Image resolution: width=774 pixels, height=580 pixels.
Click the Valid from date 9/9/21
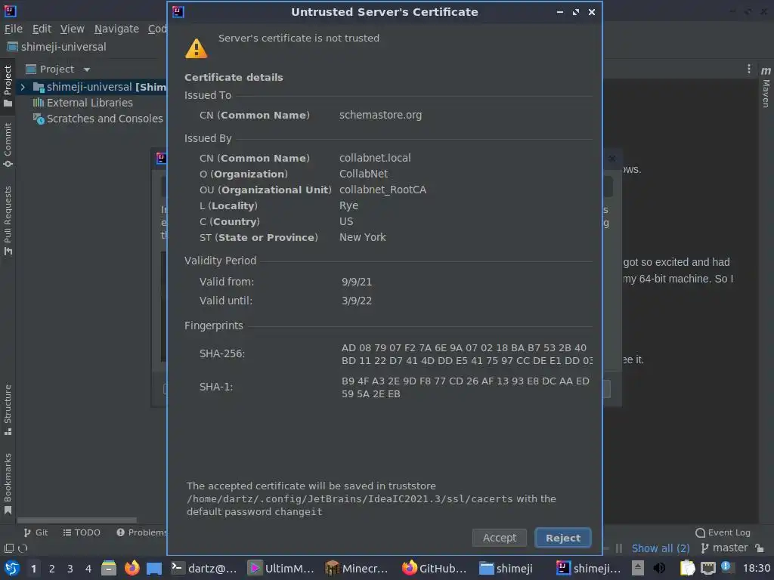point(357,282)
